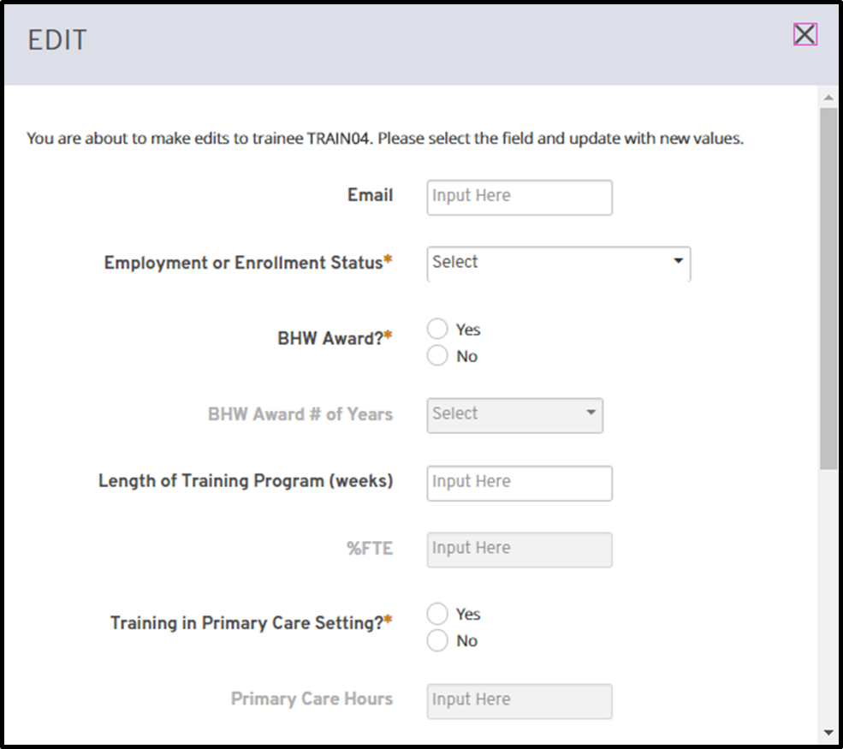Viewport: 843px width, 749px height.
Task: Click the %FTE input box
Action: point(519,550)
